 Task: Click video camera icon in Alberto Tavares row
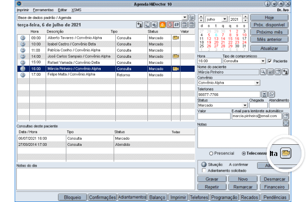click(x=175, y=38)
